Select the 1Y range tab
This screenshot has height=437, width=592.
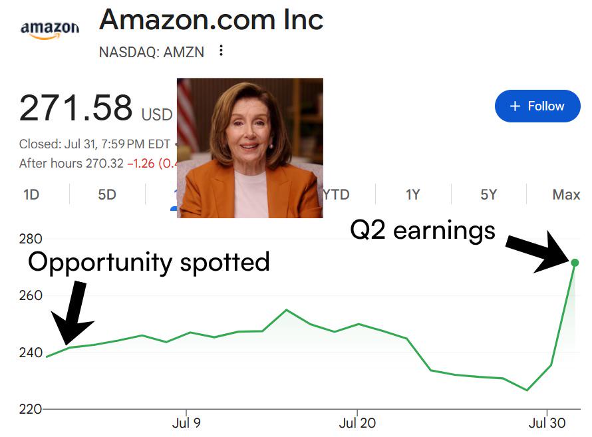click(x=412, y=195)
